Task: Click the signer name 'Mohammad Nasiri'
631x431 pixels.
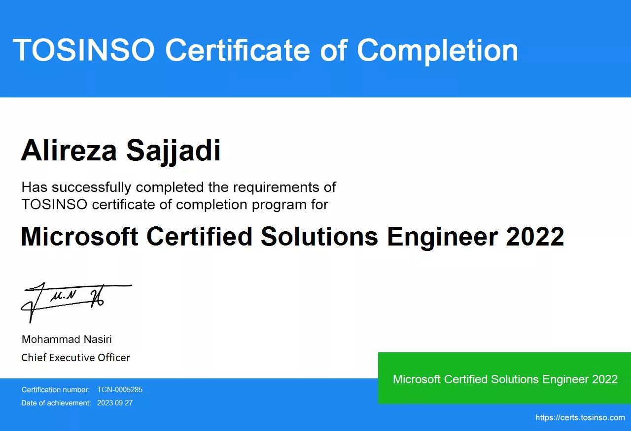Action: [67, 339]
